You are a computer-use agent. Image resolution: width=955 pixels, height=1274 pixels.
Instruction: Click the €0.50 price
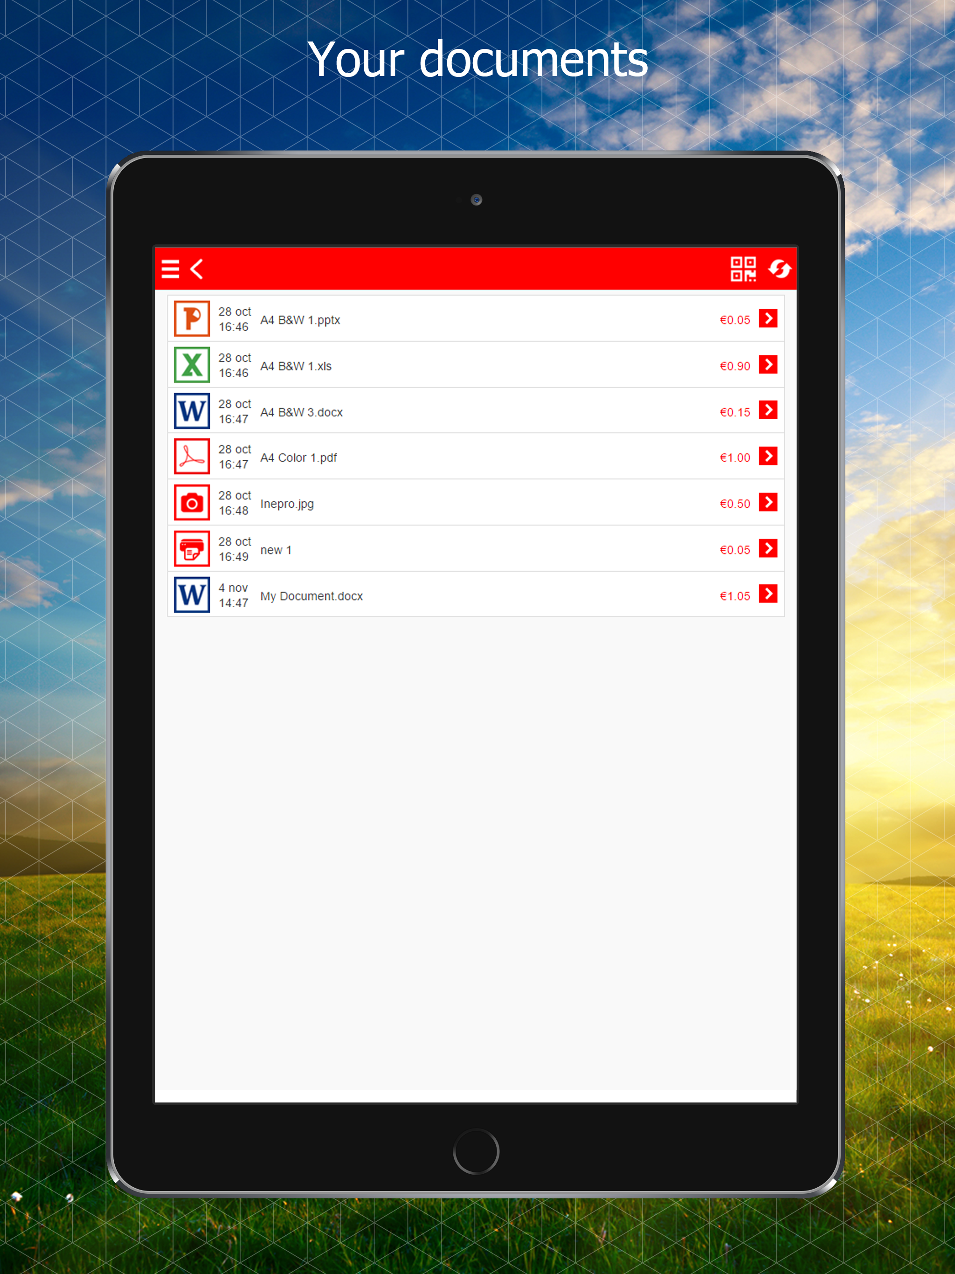[735, 504]
